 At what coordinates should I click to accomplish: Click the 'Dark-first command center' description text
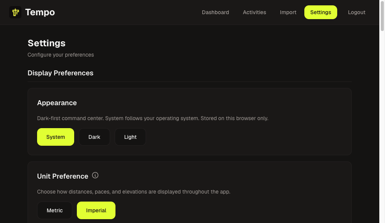153,118
